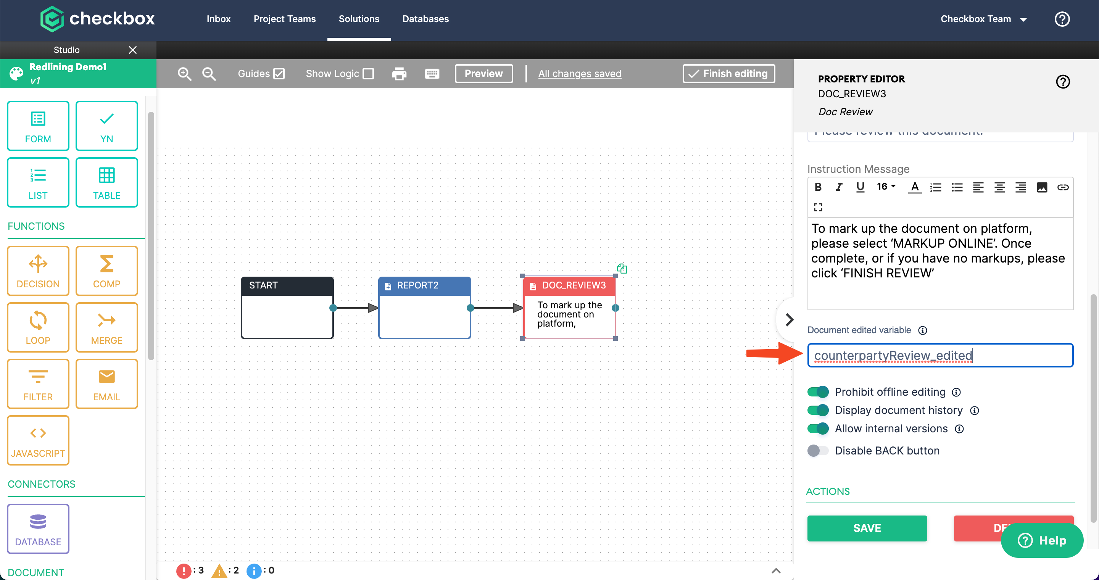Select the DECISION function block
Screen dimensions: 1099x580
(x=38, y=271)
